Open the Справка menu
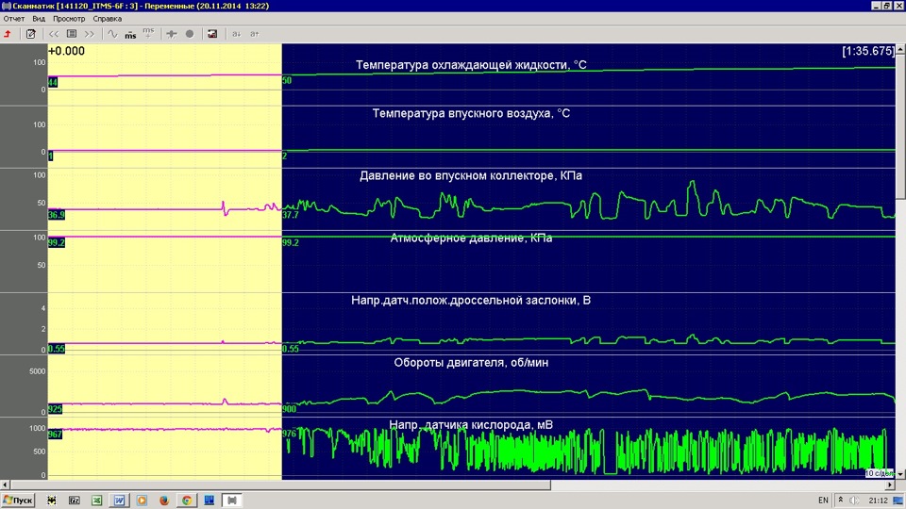This screenshot has height=509, width=906. (x=108, y=19)
